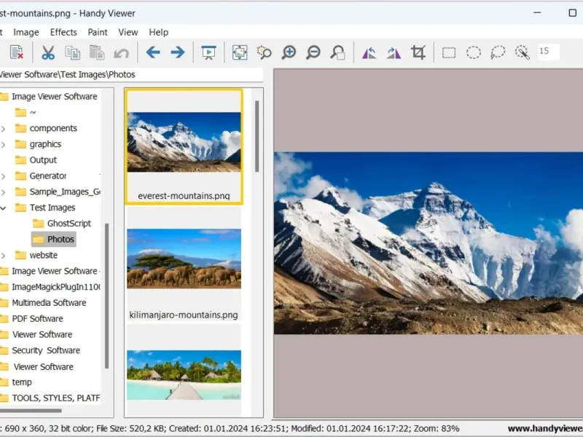The image size is (583, 437).
Task: Expand the website folder
Action: 4,256
